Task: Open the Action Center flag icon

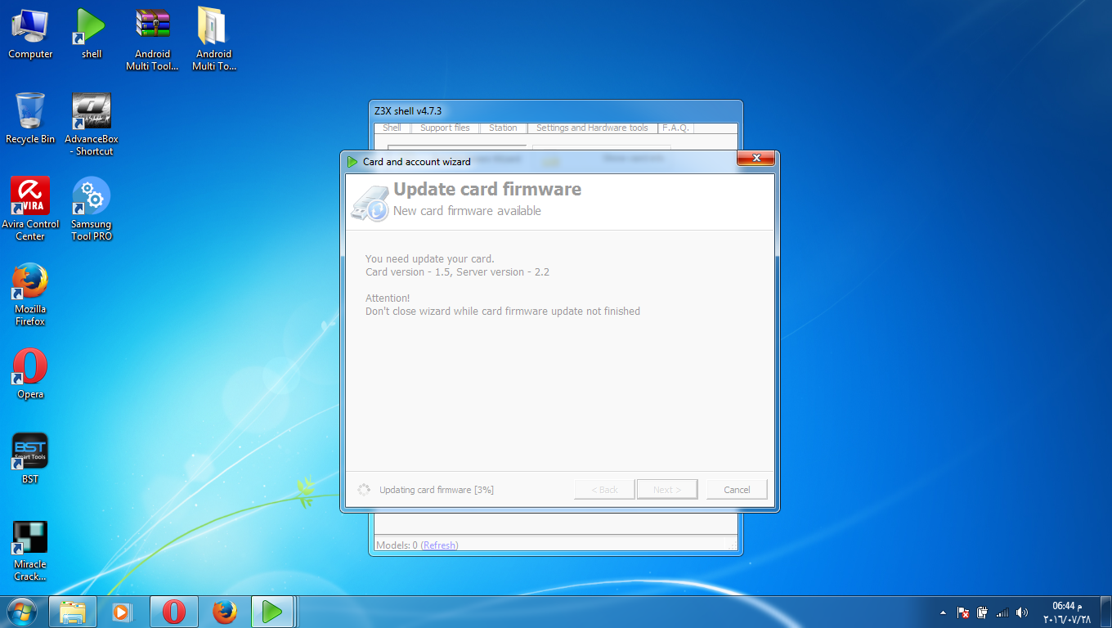Action: click(963, 612)
